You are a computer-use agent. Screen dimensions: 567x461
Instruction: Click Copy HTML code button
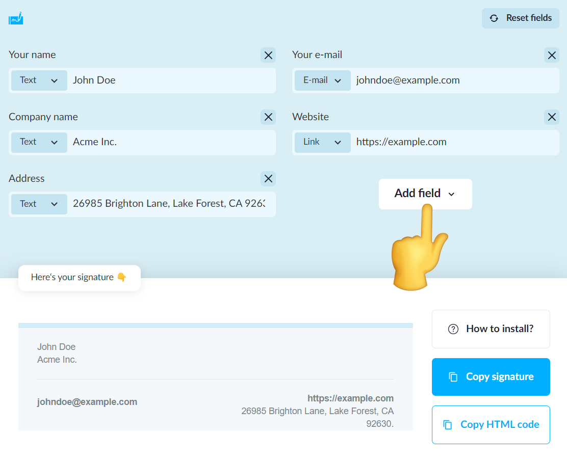pos(491,425)
